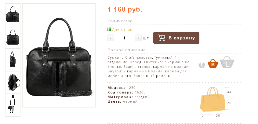Click the quantity input field showing 1
This screenshot has height=124, width=258.
pyautogui.click(x=124, y=38)
